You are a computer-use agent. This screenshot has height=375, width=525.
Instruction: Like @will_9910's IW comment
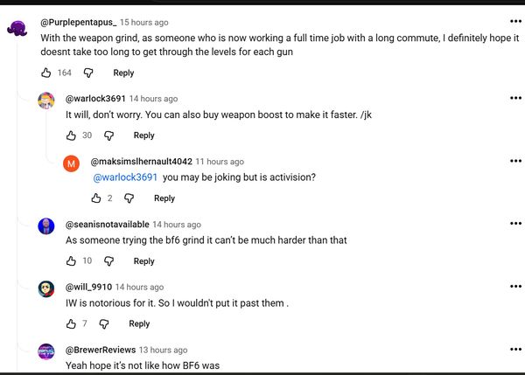71,323
